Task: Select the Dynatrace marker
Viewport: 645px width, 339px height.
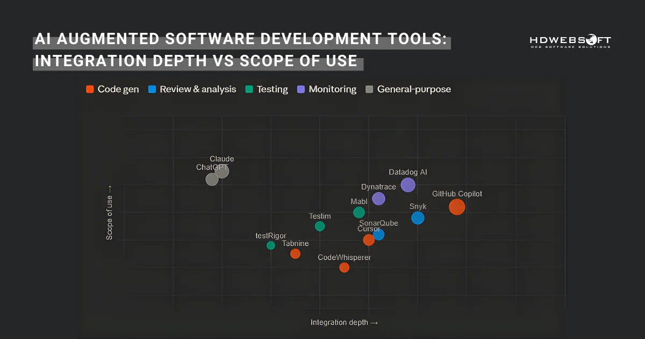Action: tap(379, 199)
